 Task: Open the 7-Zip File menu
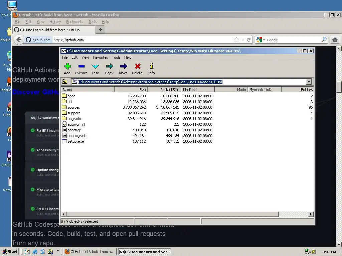coord(65,57)
